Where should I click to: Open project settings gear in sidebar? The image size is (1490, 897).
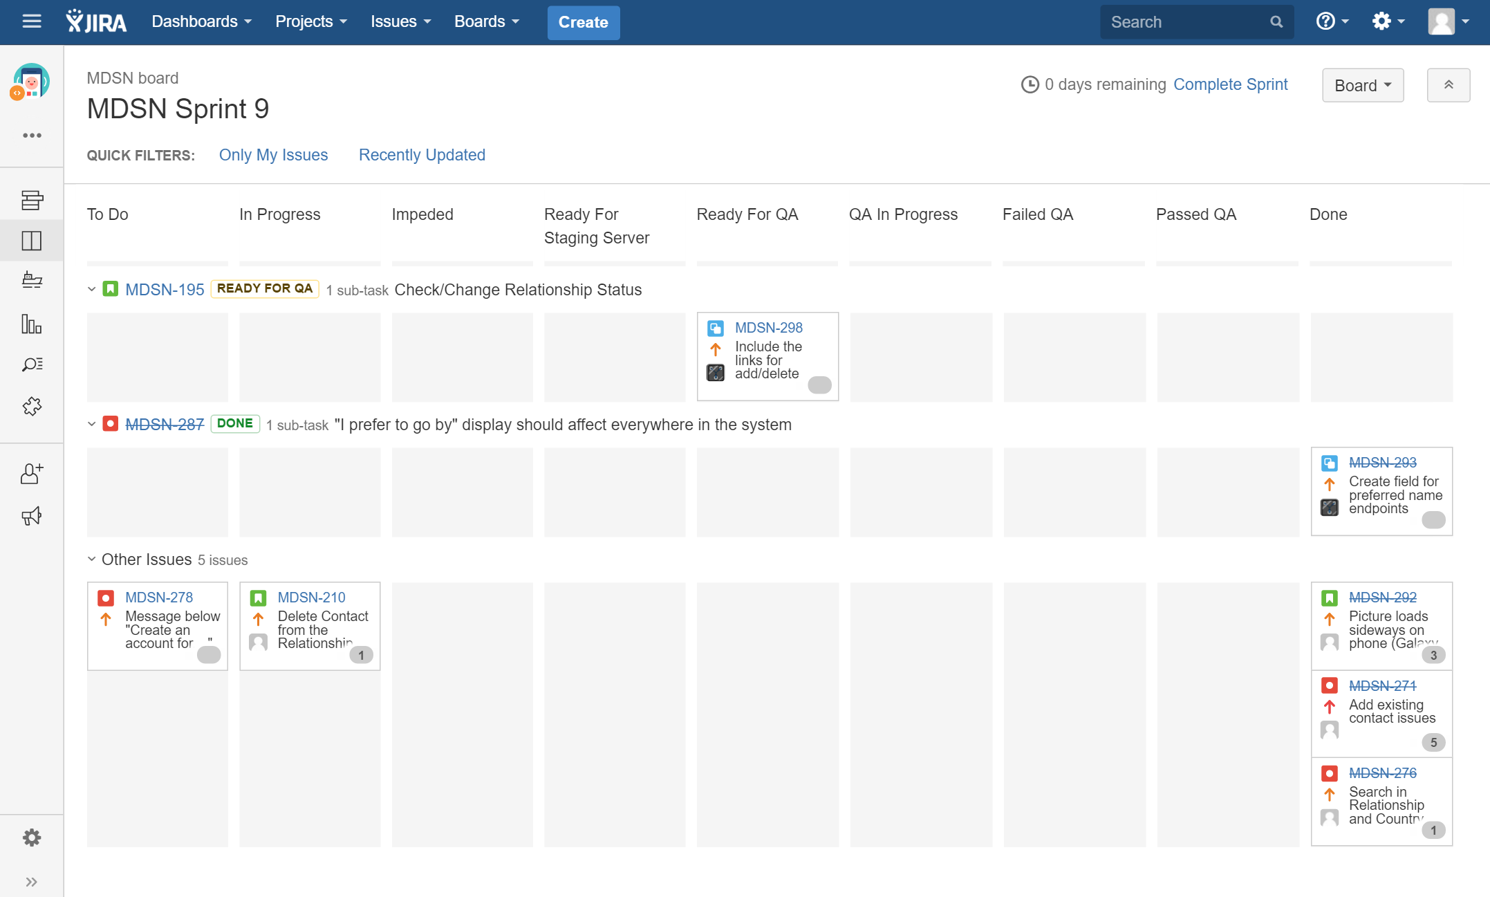tap(32, 838)
